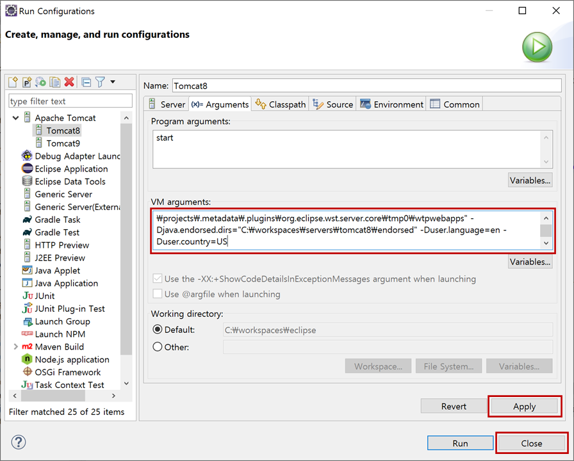Click tree horizontal scrollbar right arrow
574x461 pixels.
click(113, 396)
